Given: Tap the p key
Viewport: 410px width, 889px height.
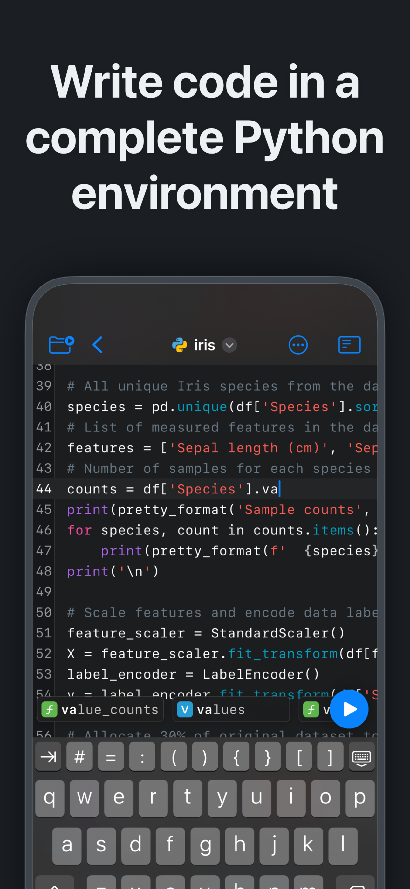Looking at the screenshot, I should click(x=360, y=798).
